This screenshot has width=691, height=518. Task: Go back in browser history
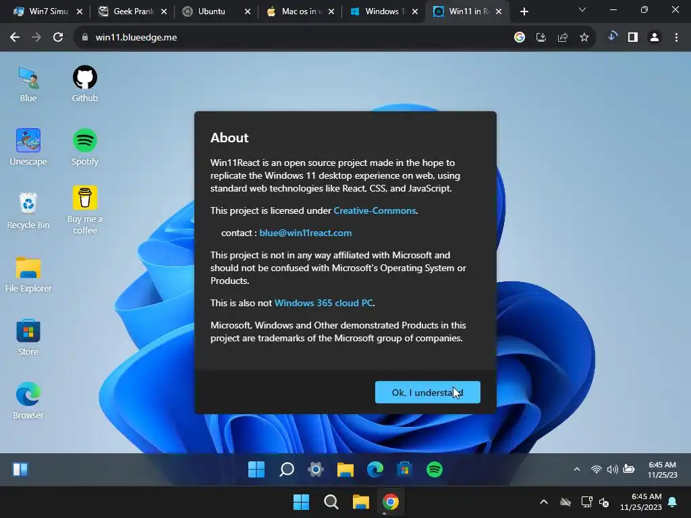pos(15,38)
